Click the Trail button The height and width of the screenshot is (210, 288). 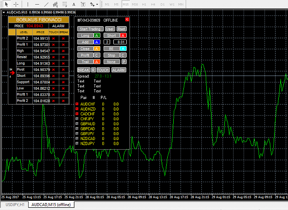point(85,62)
